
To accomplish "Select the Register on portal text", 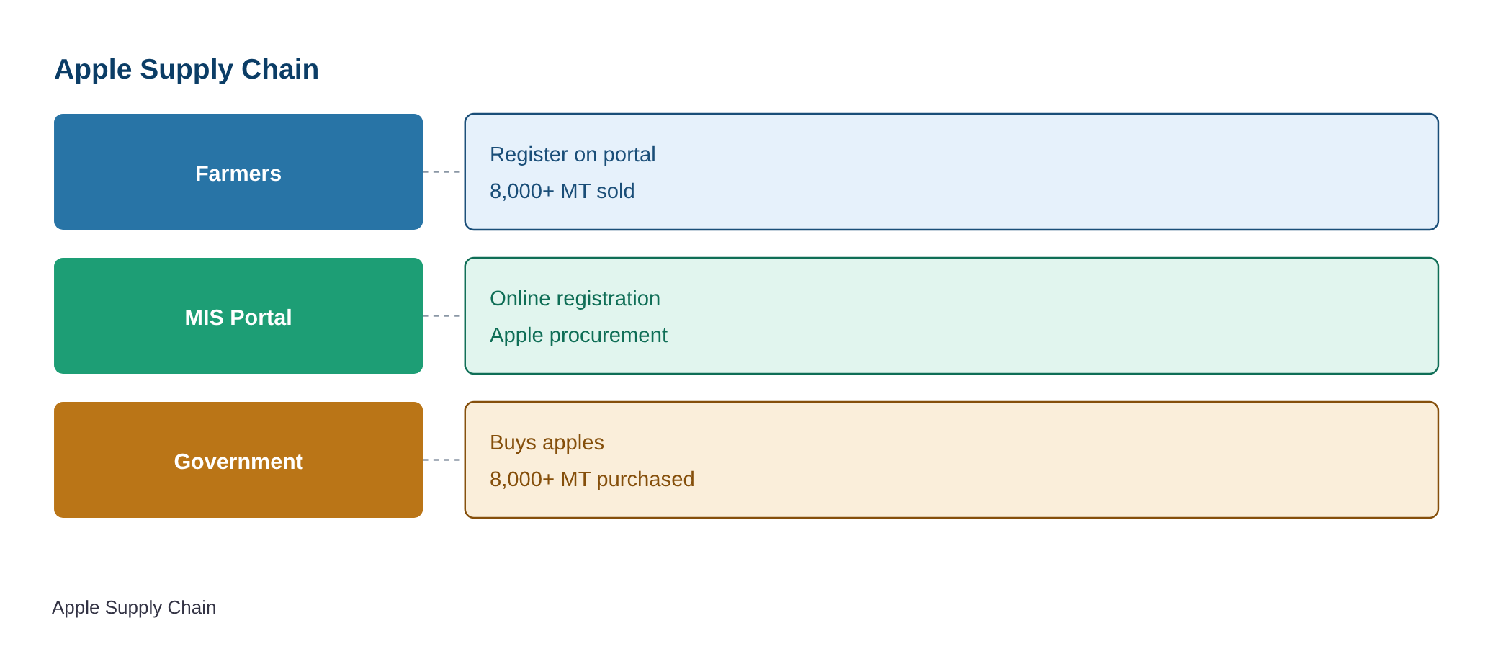I will [573, 154].
